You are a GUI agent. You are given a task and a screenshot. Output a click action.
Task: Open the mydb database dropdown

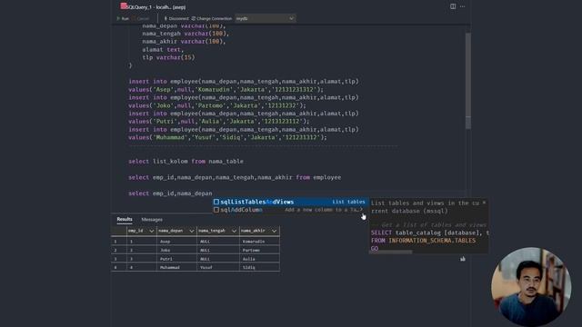pyautogui.click(x=266, y=18)
